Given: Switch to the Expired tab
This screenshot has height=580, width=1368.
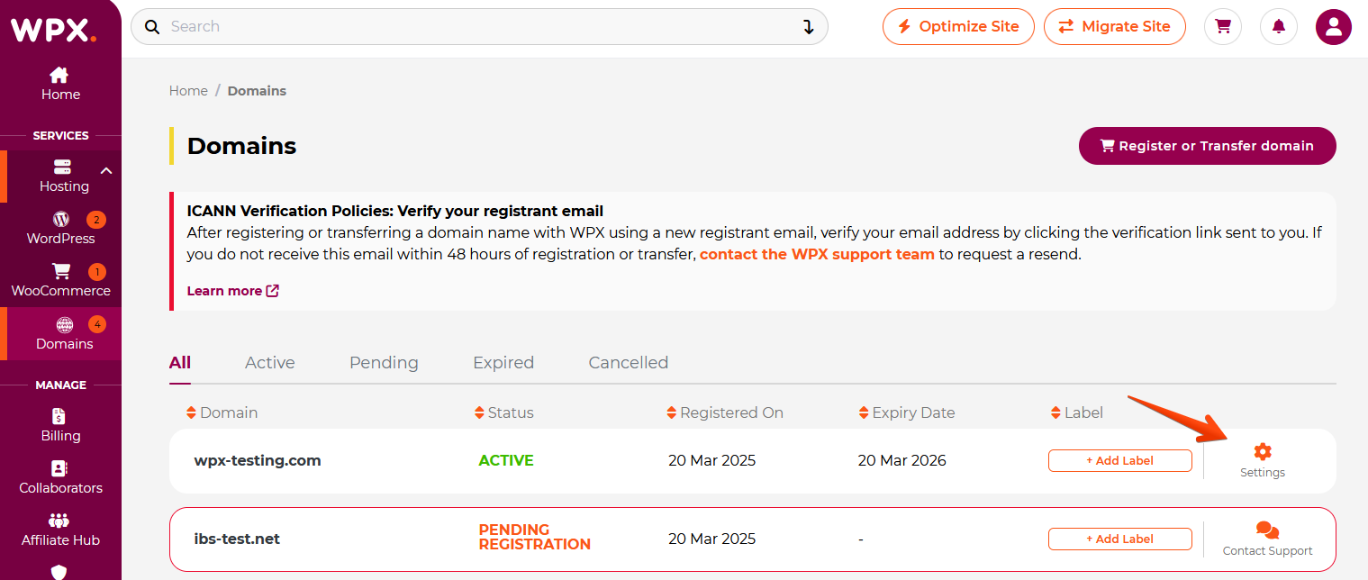Looking at the screenshot, I should (503, 362).
